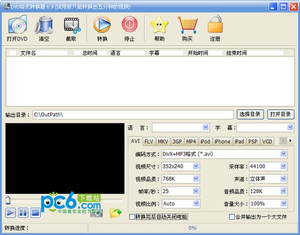
Task: Click the 输出目录 path field
Action: [133, 115]
